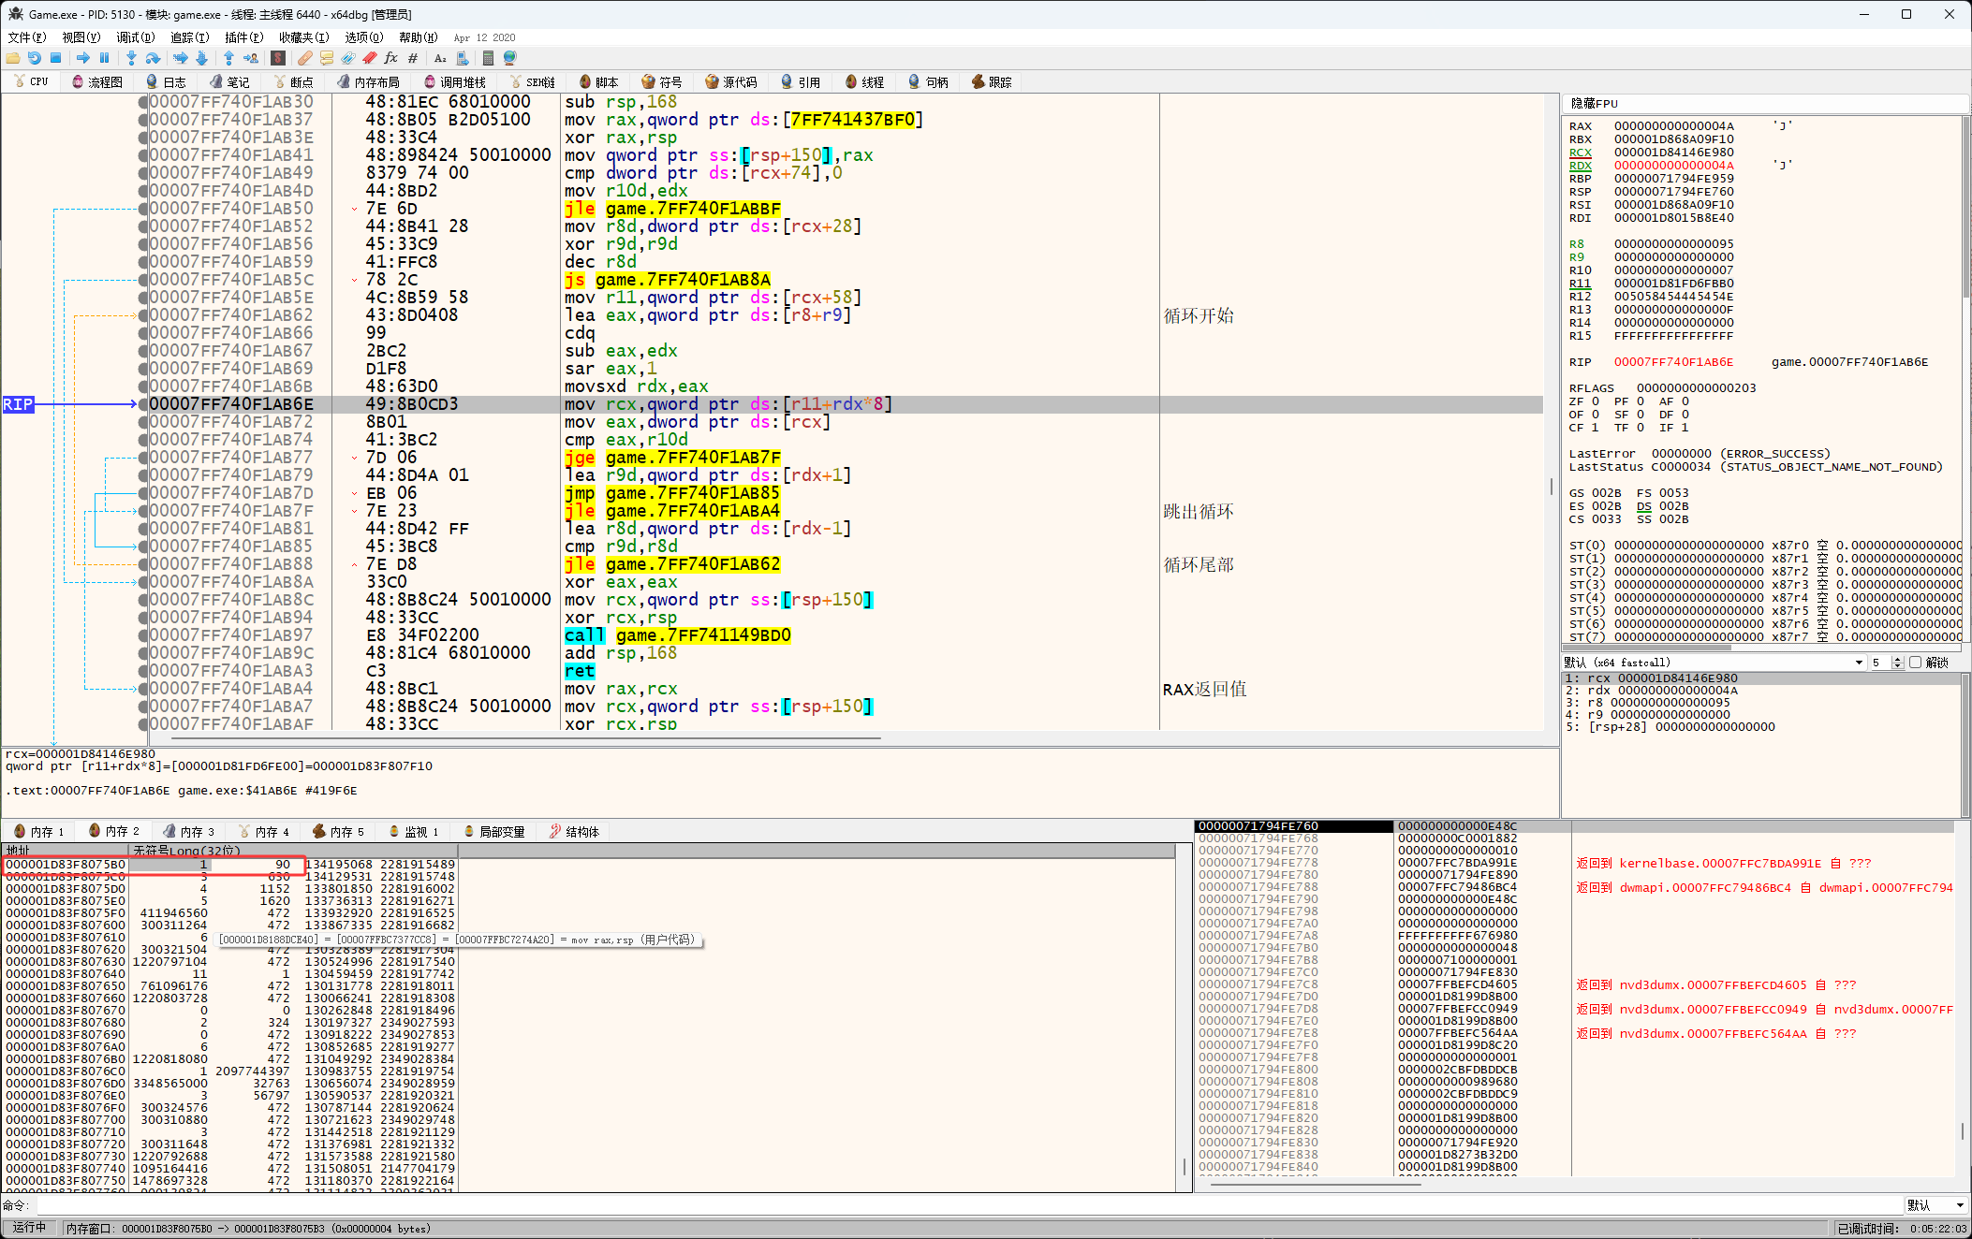The width and height of the screenshot is (1972, 1239).
Task: Select the 循环开始 comment row
Action: [x=1199, y=315]
